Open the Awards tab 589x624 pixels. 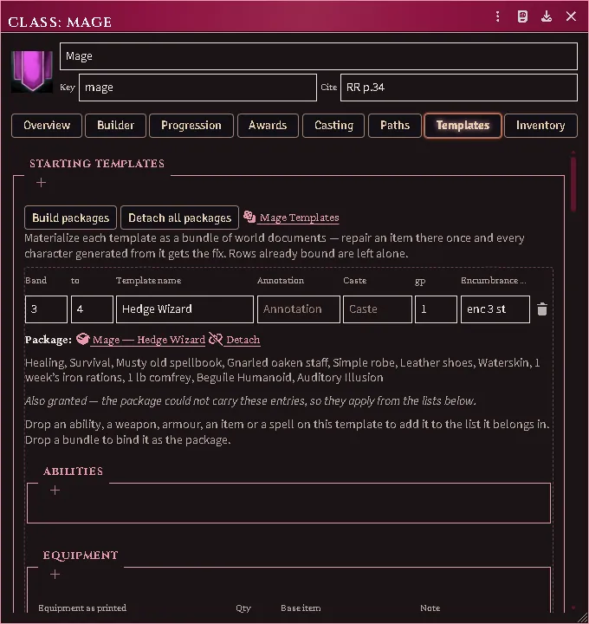click(x=268, y=126)
